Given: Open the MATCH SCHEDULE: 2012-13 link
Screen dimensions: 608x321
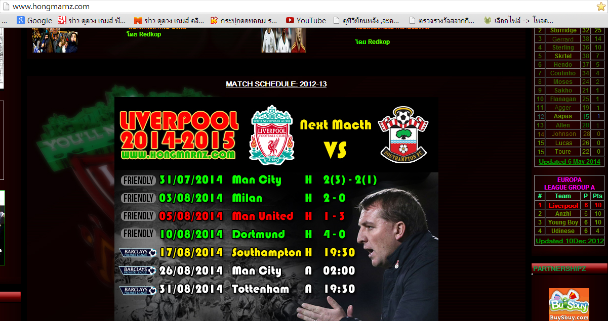Looking at the screenshot, I should pos(276,84).
